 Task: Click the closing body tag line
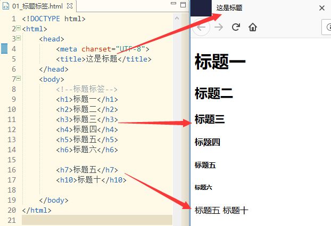[54, 200]
